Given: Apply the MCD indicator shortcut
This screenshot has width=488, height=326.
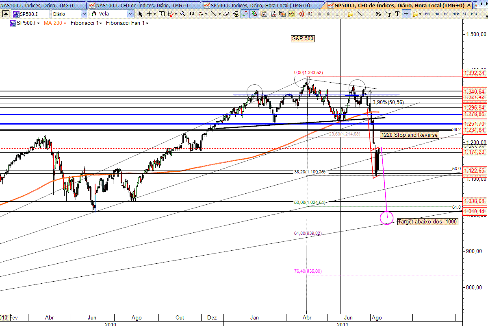Looking at the screenshot, I should coord(455,13).
